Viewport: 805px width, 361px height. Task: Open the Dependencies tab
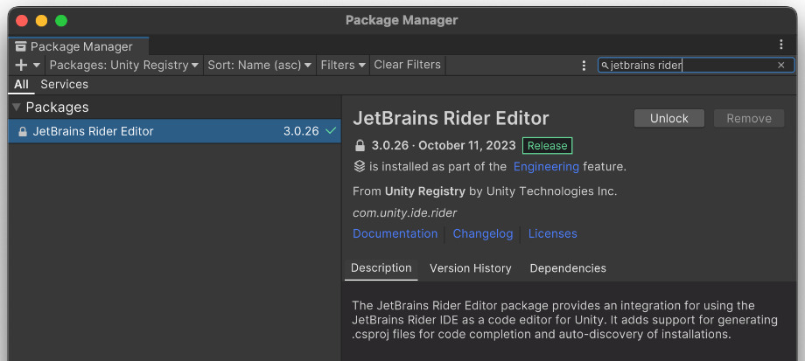(x=568, y=268)
